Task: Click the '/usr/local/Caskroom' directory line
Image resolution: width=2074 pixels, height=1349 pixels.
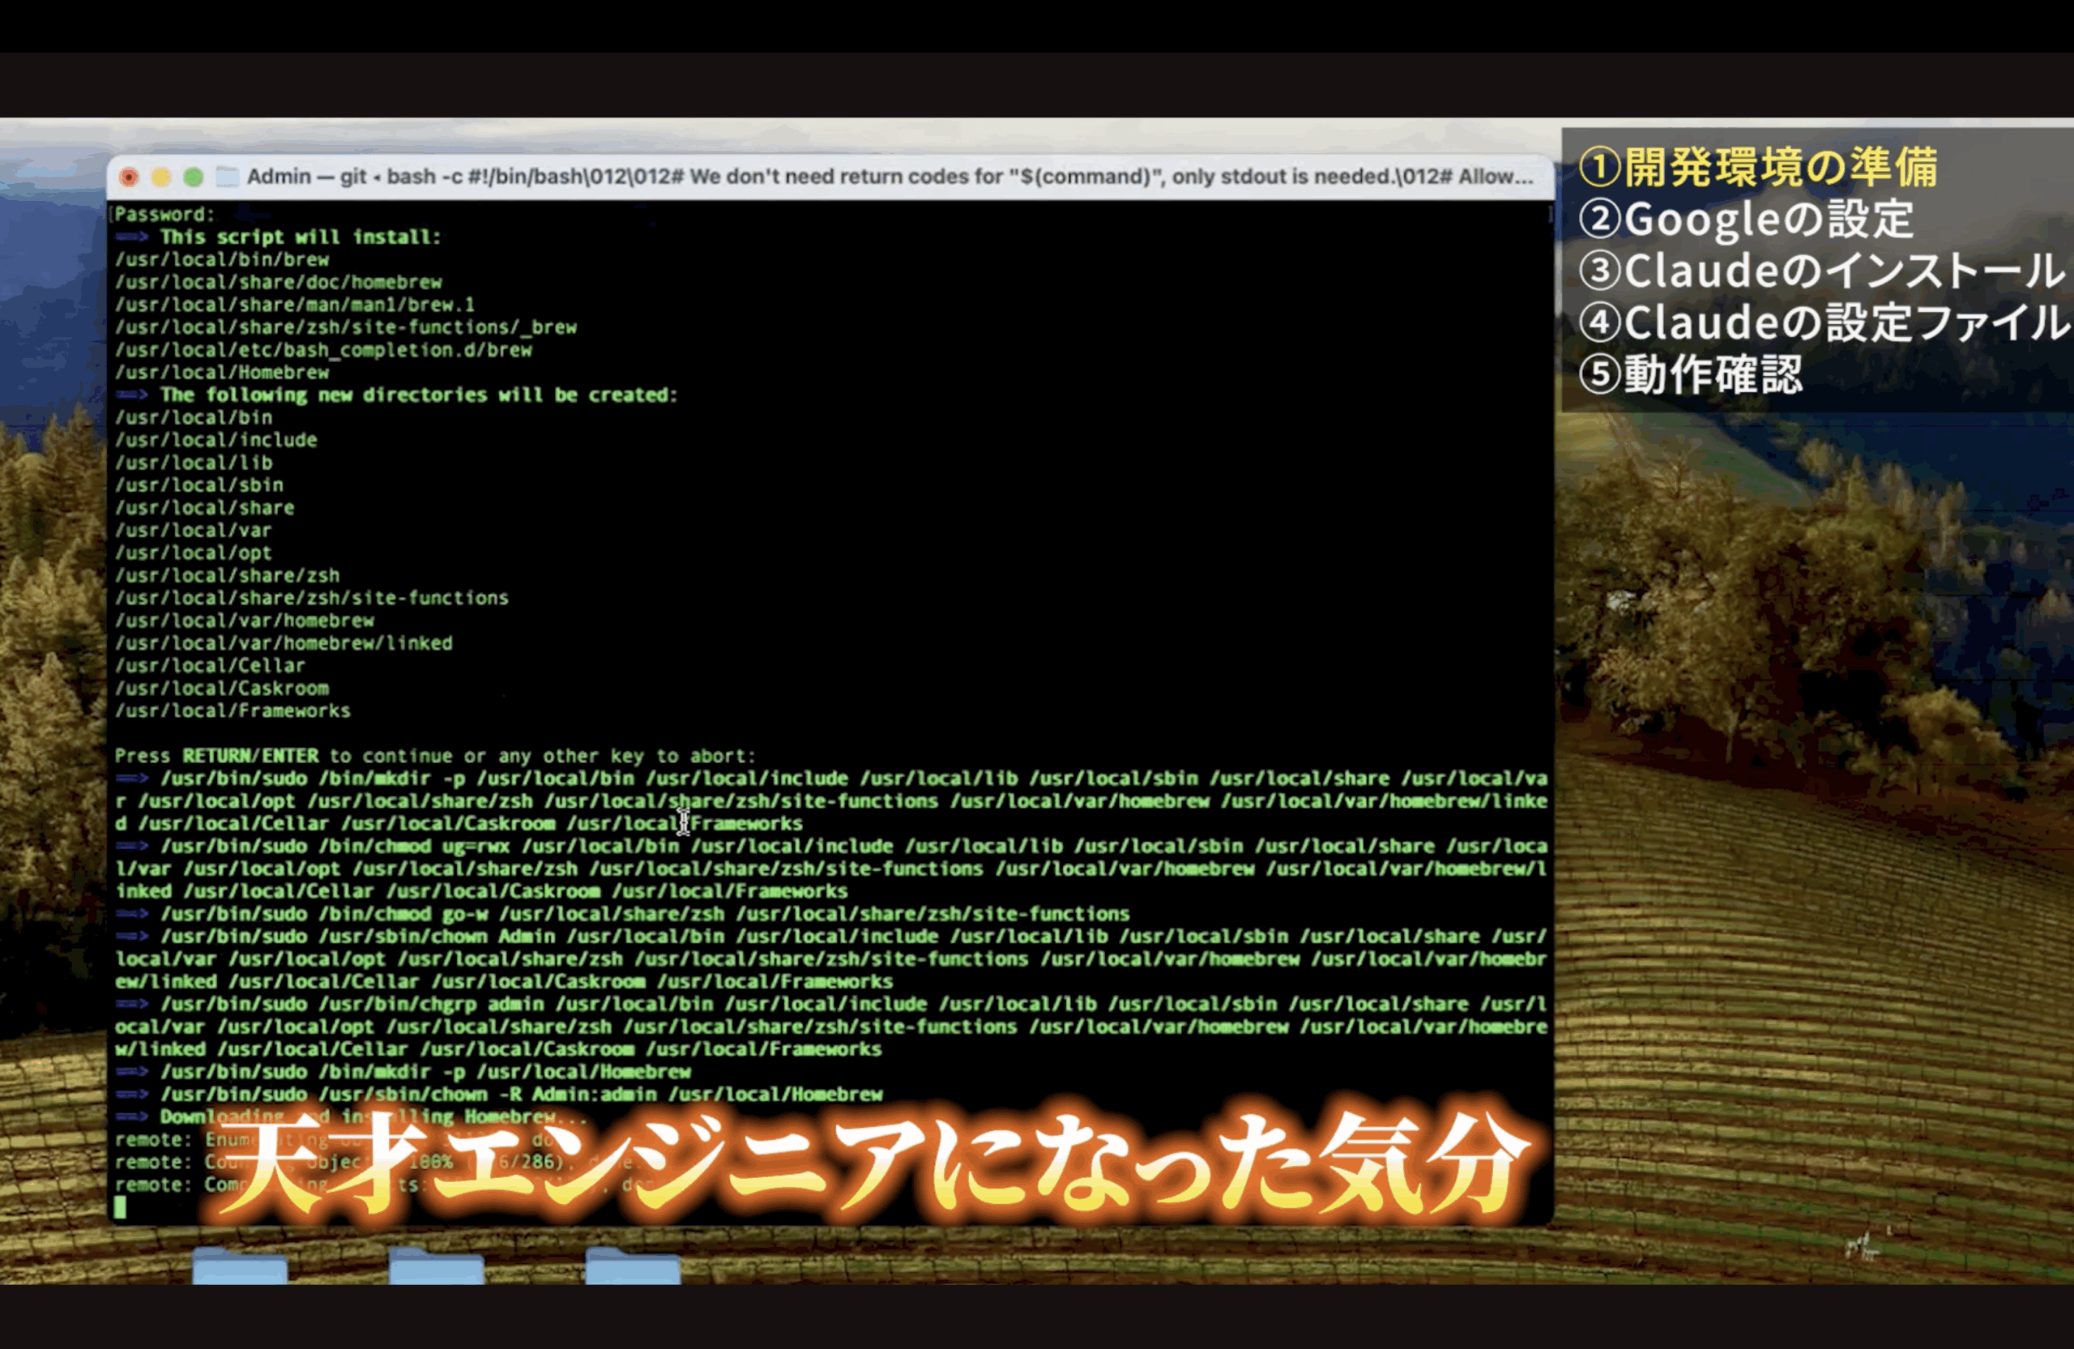Action: coord(221,689)
